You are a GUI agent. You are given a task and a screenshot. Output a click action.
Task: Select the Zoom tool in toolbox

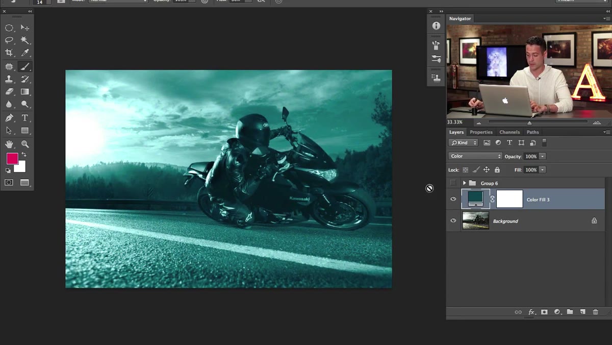click(x=24, y=144)
